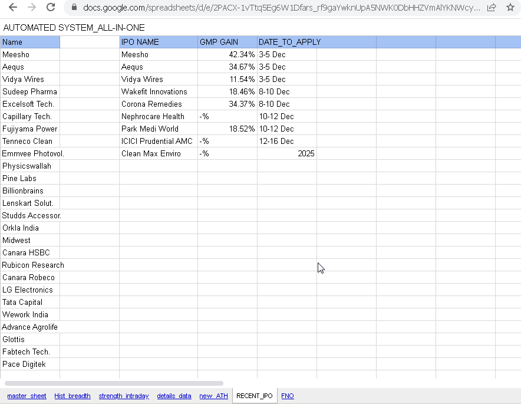Select the Nephrocare Health cell

pos(159,116)
